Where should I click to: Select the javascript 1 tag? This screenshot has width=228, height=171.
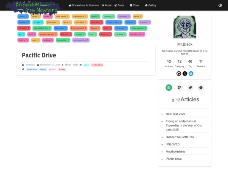(53, 22)
